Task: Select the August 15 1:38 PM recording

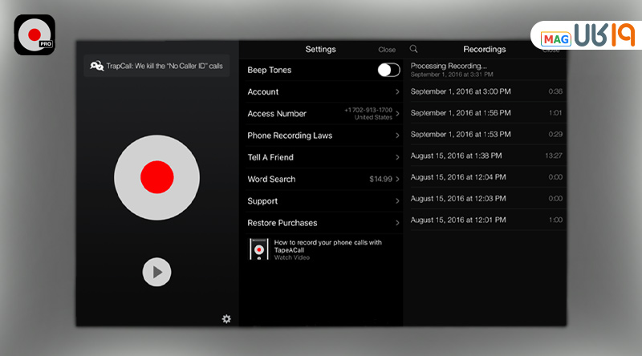Action: coord(486,156)
